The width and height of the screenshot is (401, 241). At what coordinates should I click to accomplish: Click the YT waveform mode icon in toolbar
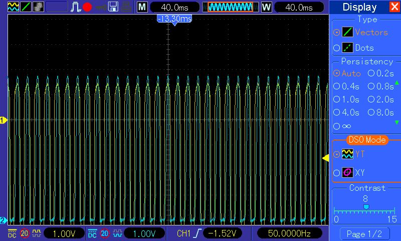(x=14, y=7)
